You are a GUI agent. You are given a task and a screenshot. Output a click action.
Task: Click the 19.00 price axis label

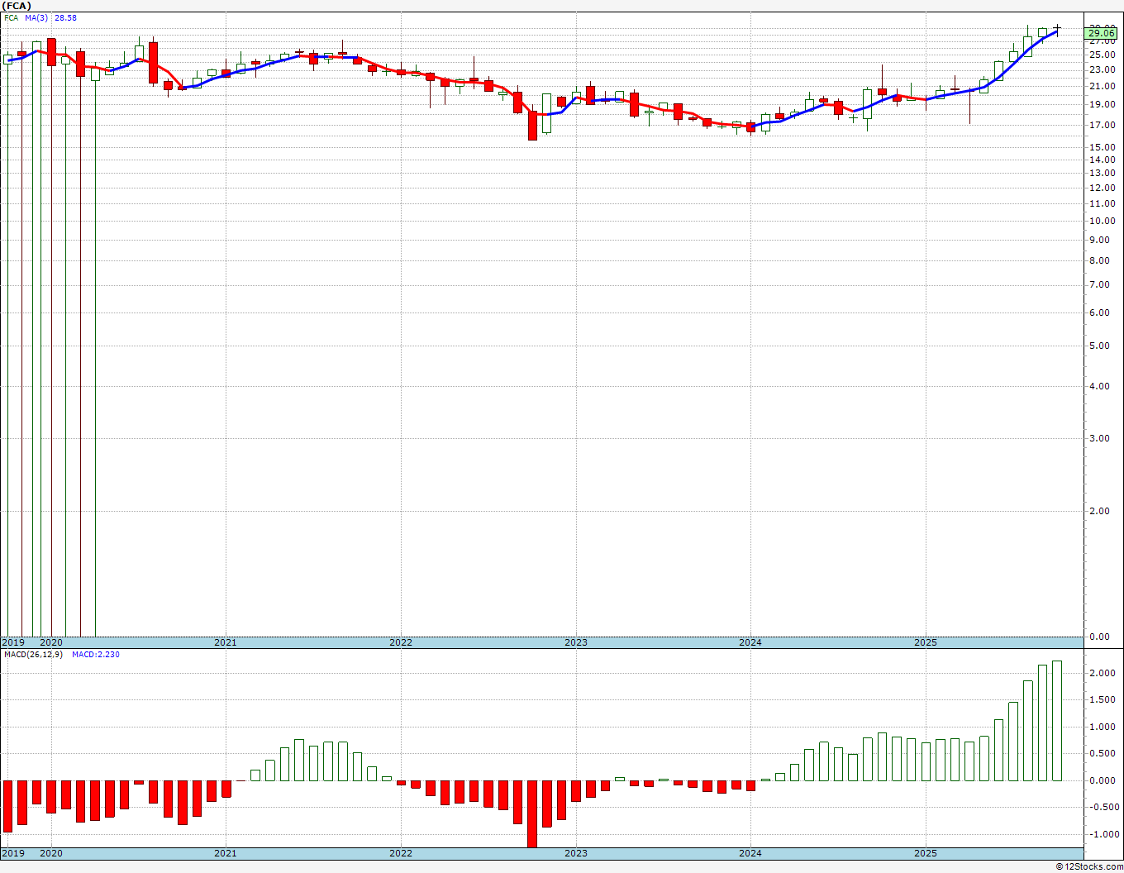(1102, 105)
